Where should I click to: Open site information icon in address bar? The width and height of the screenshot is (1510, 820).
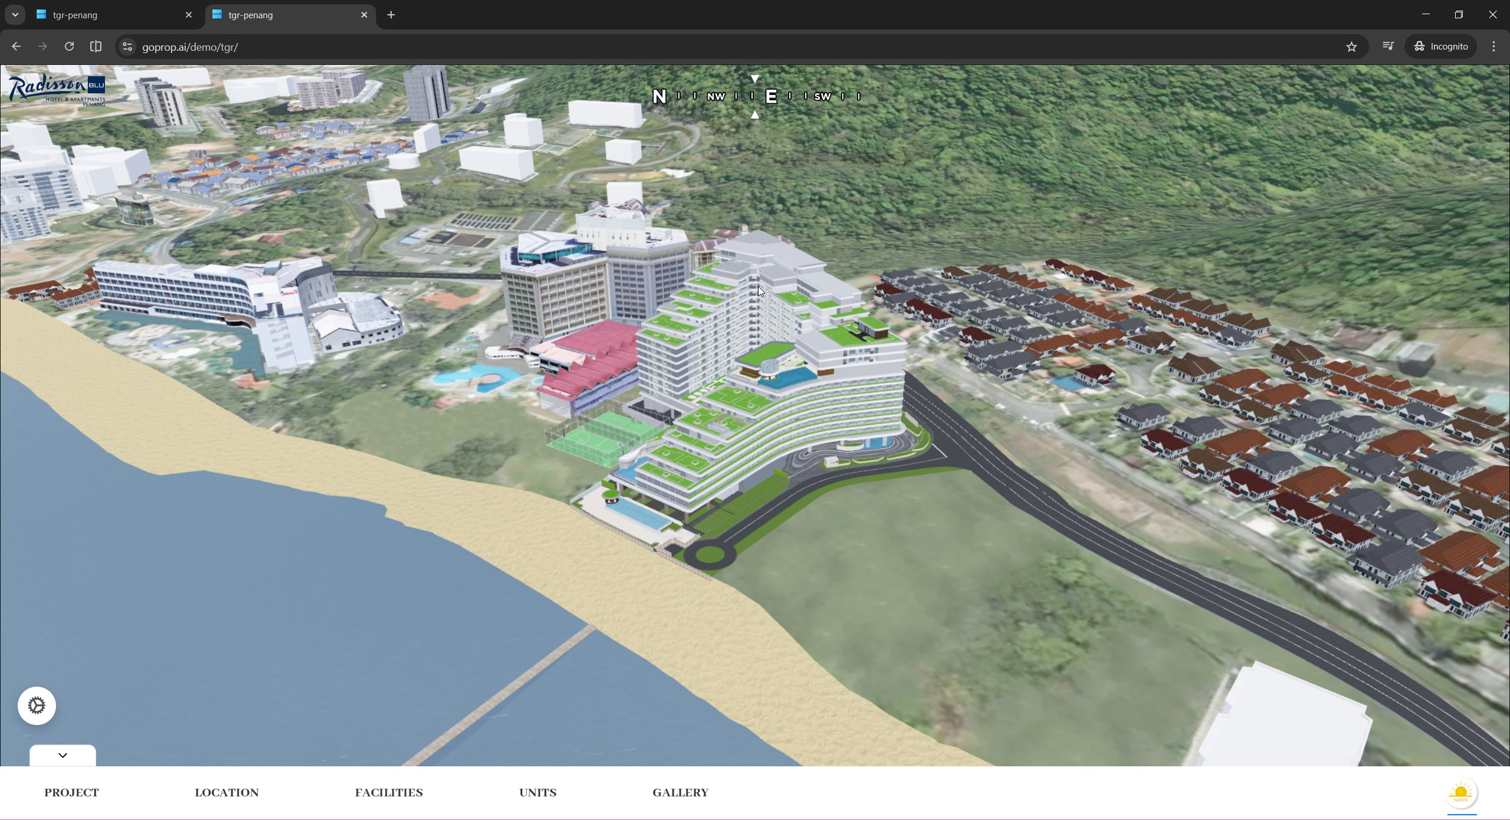pyautogui.click(x=127, y=47)
